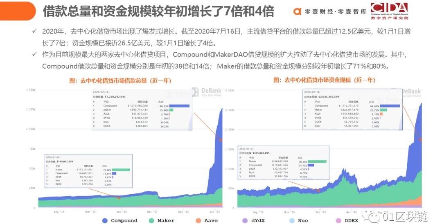Click the 80.33% share value

(164, 106)
